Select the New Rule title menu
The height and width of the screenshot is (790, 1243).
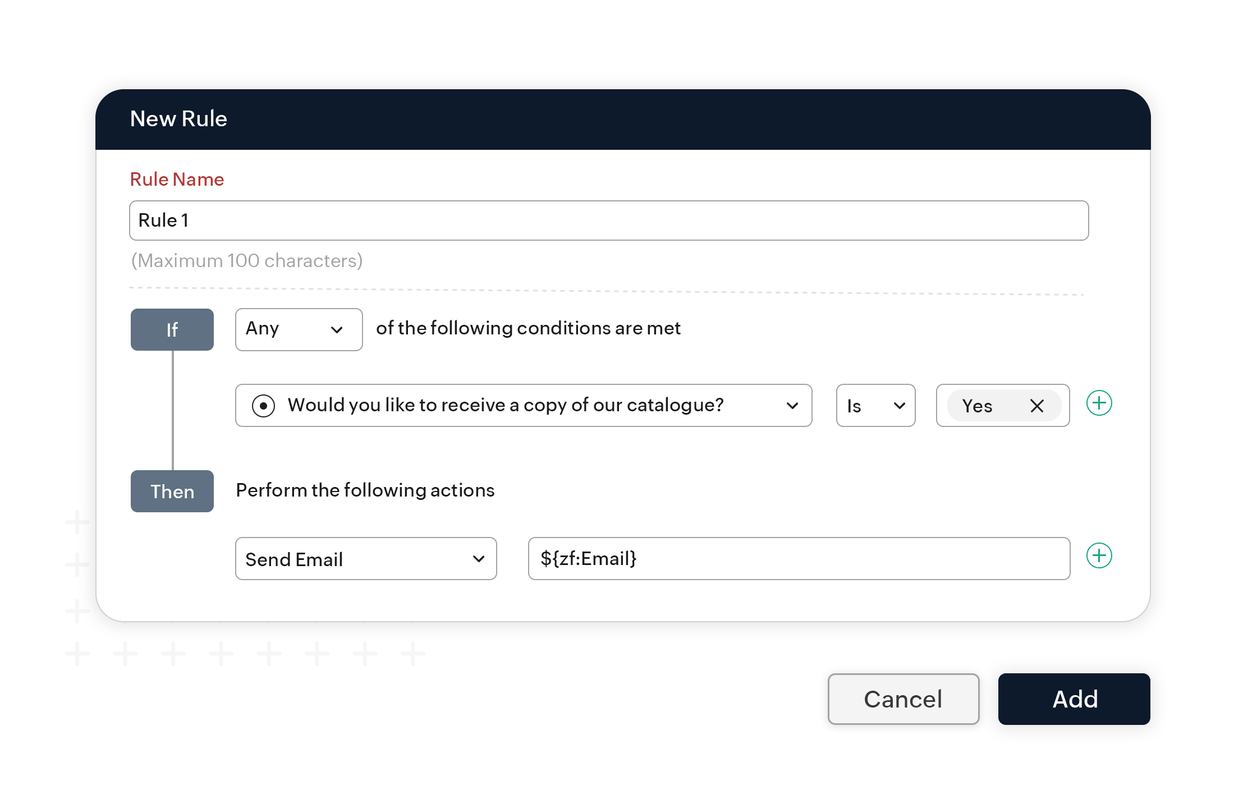(x=180, y=117)
